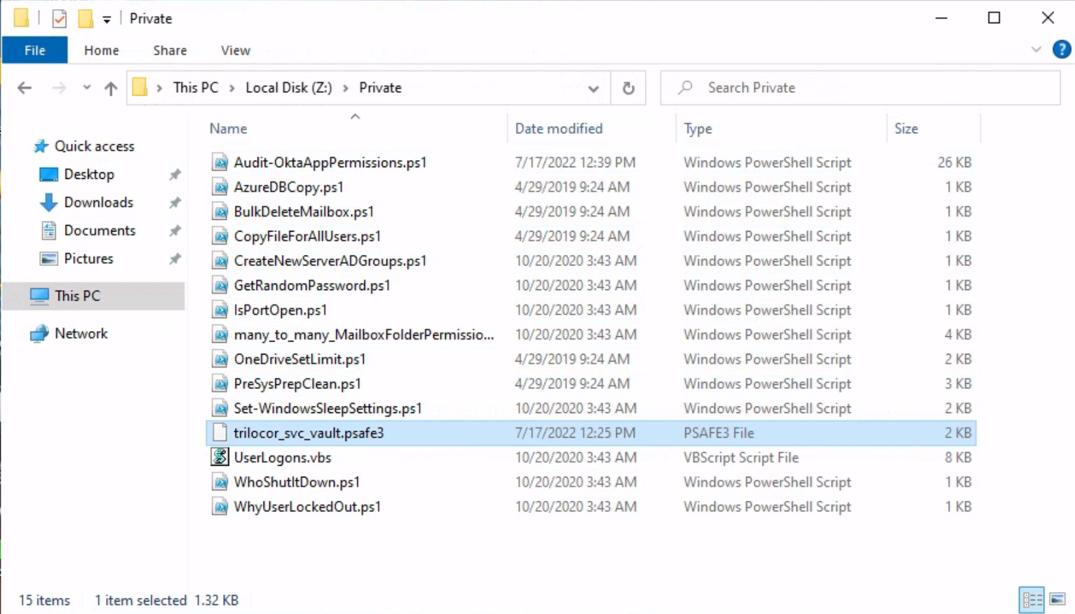Click the PSAFE3 File type cell

pyautogui.click(x=718, y=433)
